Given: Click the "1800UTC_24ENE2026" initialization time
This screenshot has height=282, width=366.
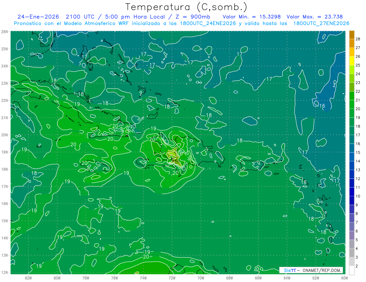Looking at the screenshot, I should pos(205,23).
